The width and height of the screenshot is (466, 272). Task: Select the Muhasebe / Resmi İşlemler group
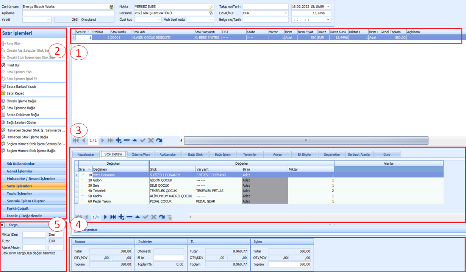pos(31,179)
